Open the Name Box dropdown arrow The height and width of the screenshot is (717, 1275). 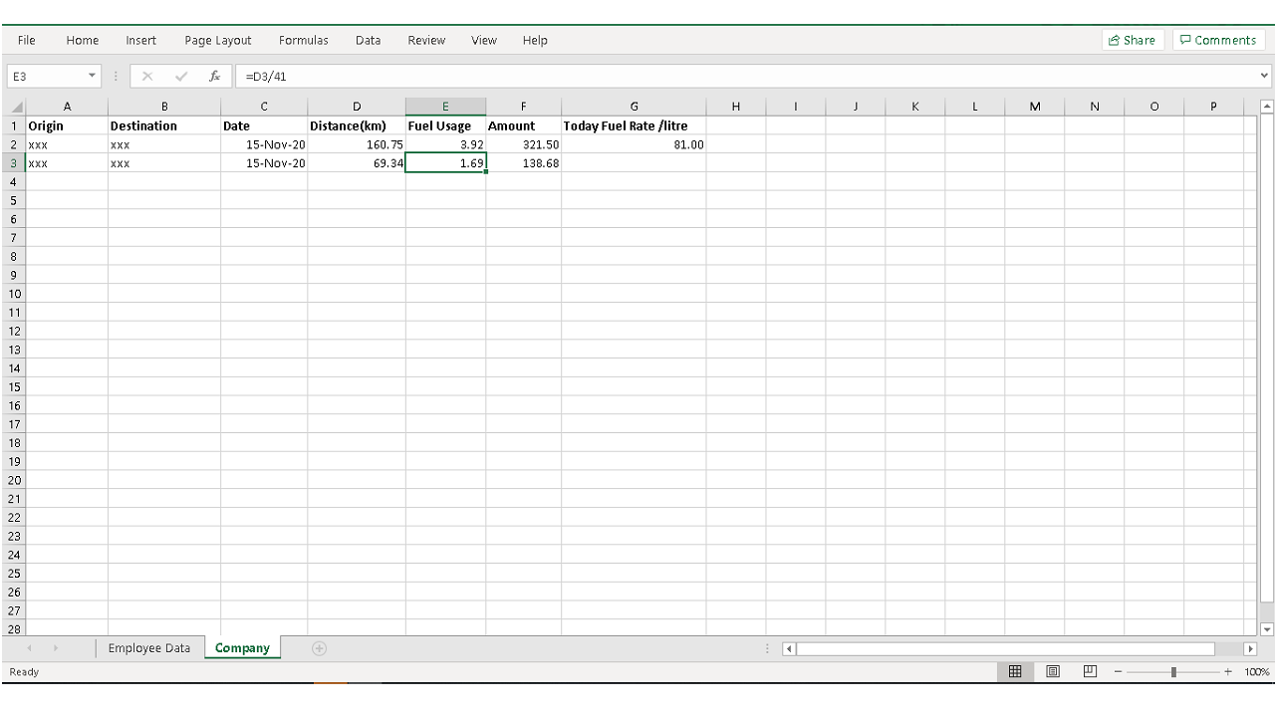click(93, 76)
